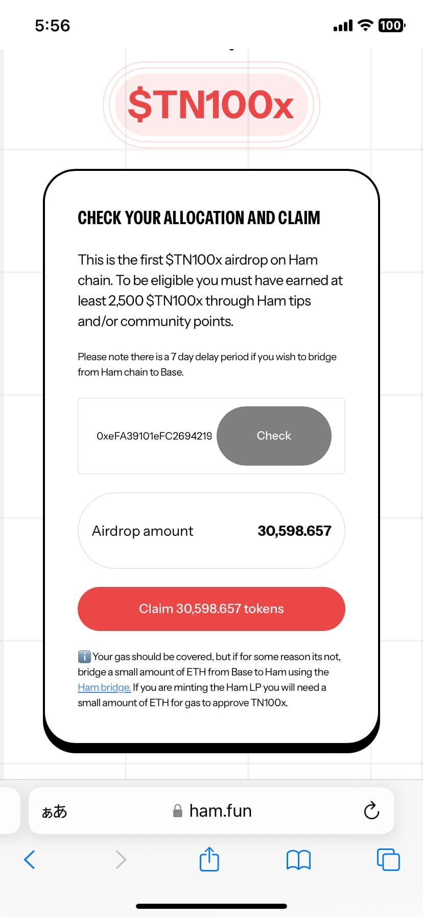Tap the cellular signal bars
Screen dimensions: 423x917
tap(343, 26)
